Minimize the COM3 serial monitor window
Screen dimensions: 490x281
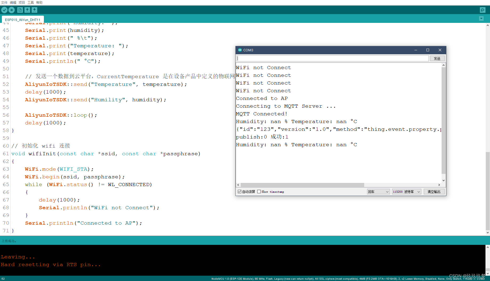point(416,50)
